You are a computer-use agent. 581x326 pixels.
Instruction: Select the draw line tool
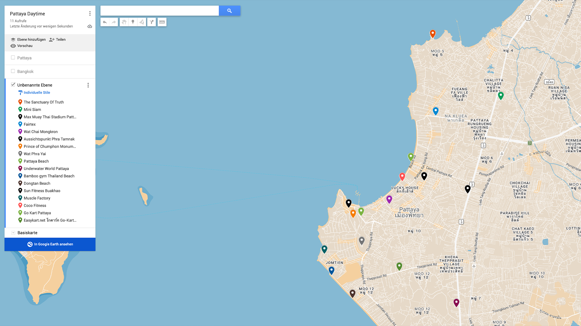[142, 22]
